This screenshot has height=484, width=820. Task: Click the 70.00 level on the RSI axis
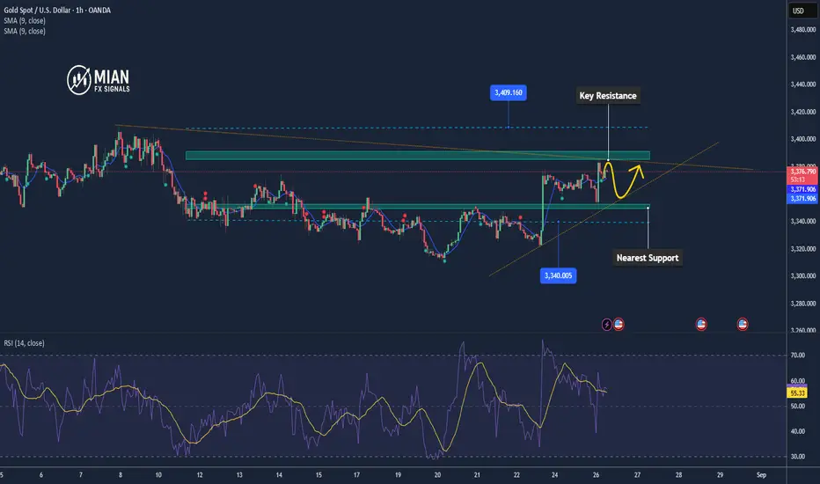[x=797, y=356]
